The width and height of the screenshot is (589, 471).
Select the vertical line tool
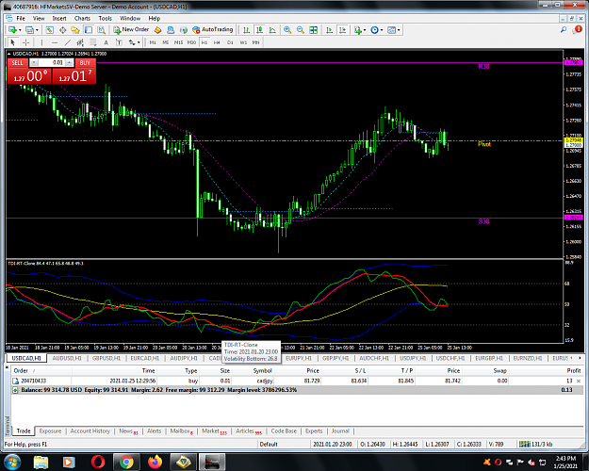(41, 42)
